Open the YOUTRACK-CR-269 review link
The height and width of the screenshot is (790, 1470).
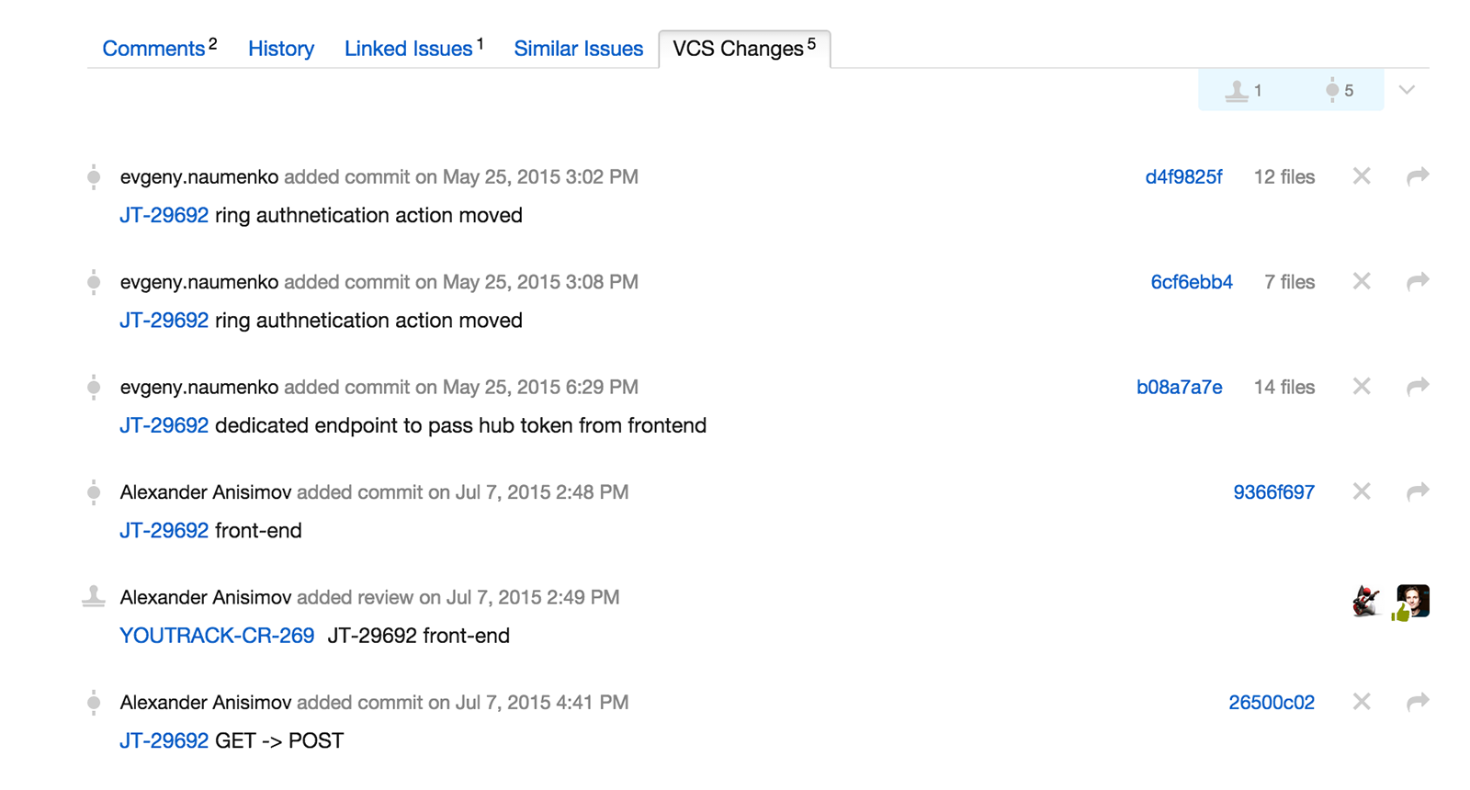point(217,636)
